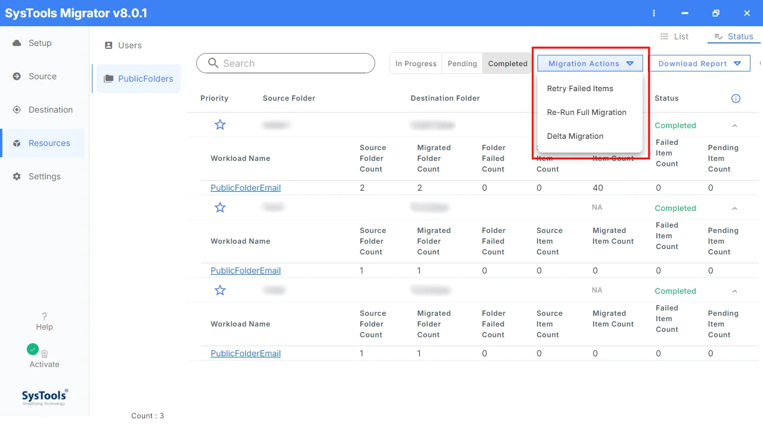The image size is (763, 429).
Task: Click the Help question mark icon
Action: [x=44, y=316]
